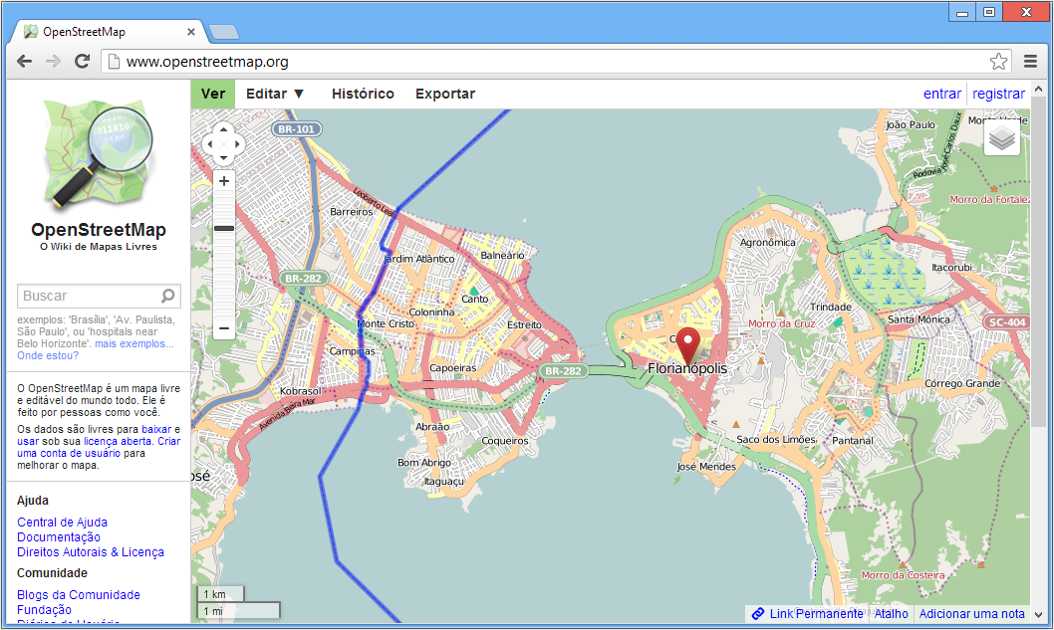Open the Histórico tab
1054x630 pixels.
363,94
